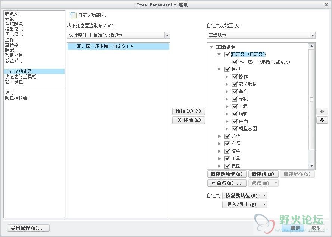Screen dimensions: 332x237
Task: Expand the 工具 tree node
Action: click(219, 158)
